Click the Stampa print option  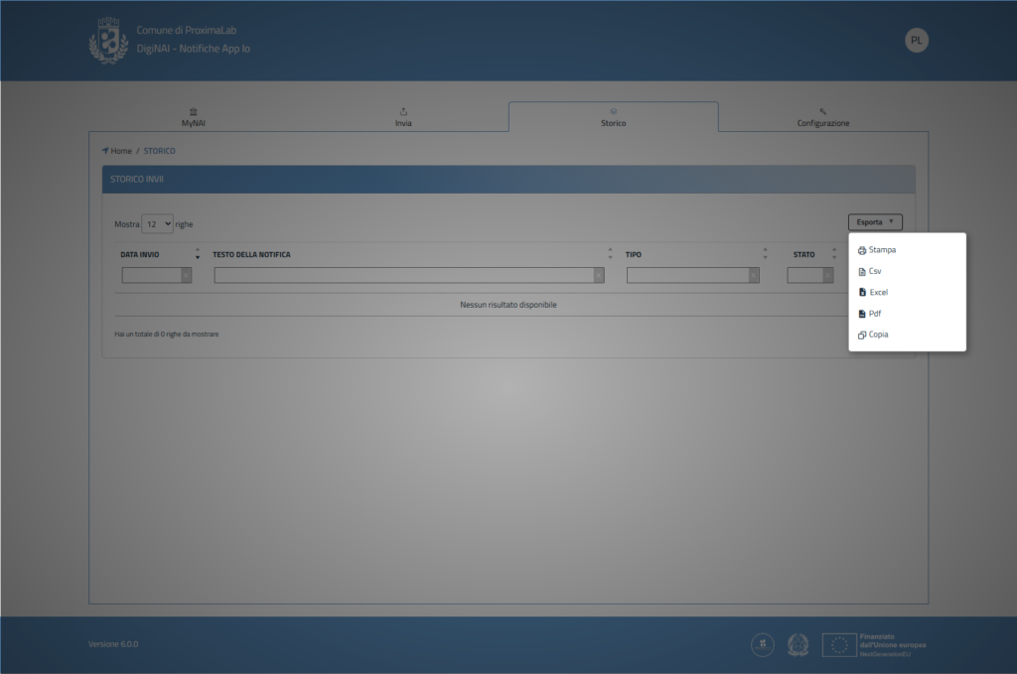tap(876, 250)
